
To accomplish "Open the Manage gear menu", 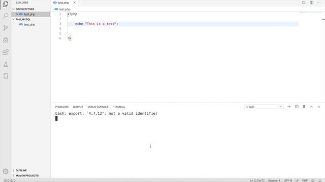I will coord(6,171).
